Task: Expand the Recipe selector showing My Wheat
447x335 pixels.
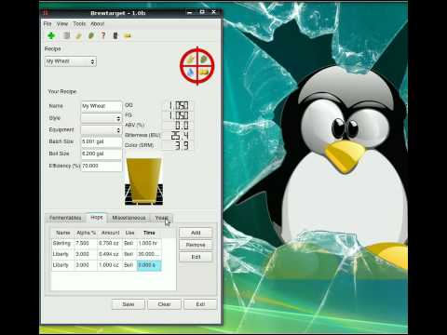Action: click(x=71, y=61)
